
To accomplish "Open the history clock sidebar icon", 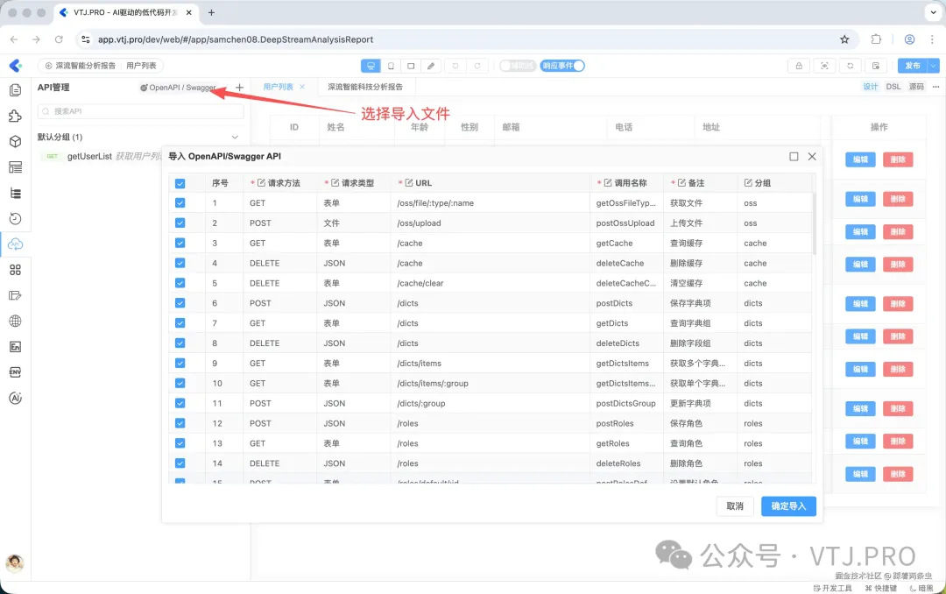I will click(16, 218).
